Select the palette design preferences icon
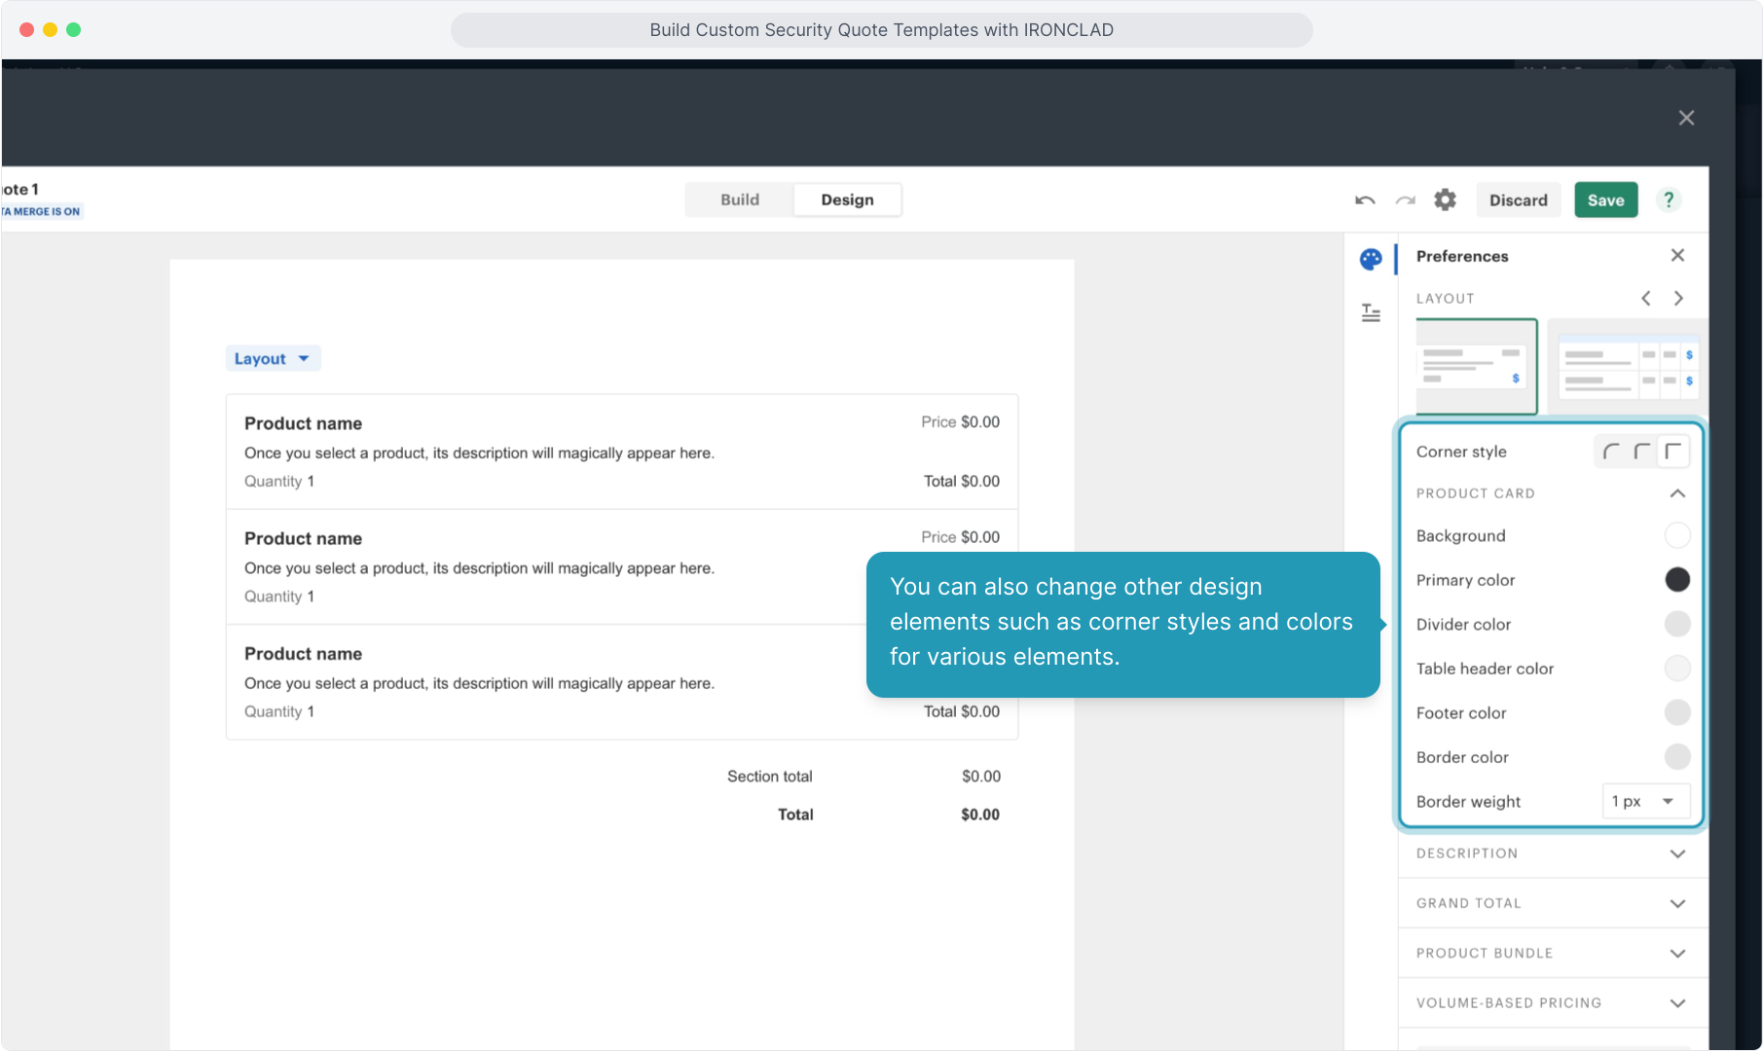This screenshot has width=1764, height=1051. [1371, 259]
